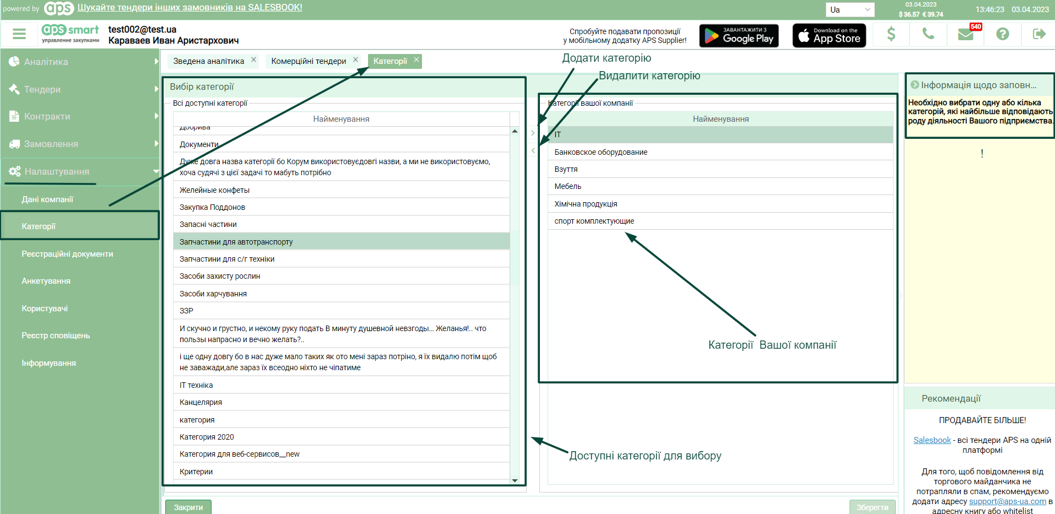Image resolution: width=1055 pixels, height=514 pixels.
Task: Sort available categories by Найменування header
Action: (x=342, y=119)
